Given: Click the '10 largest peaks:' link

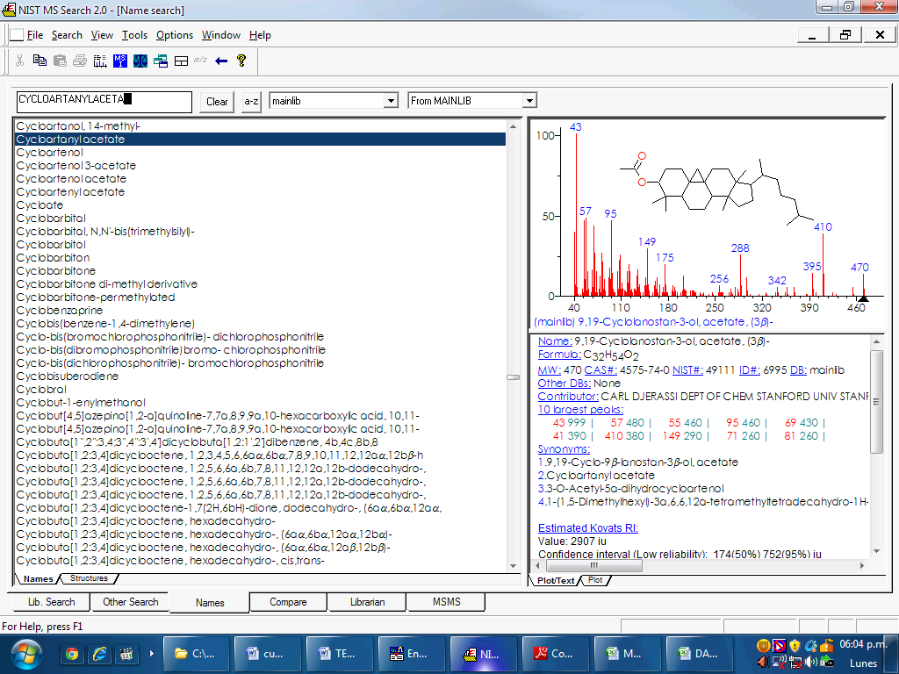Looking at the screenshot, I should click(580, 409).
